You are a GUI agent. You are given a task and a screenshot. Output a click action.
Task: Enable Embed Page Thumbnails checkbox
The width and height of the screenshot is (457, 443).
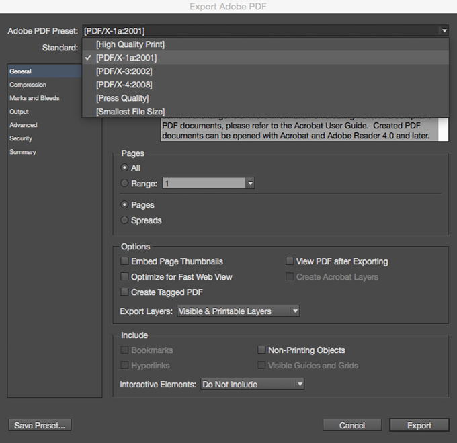click(124, 261)
